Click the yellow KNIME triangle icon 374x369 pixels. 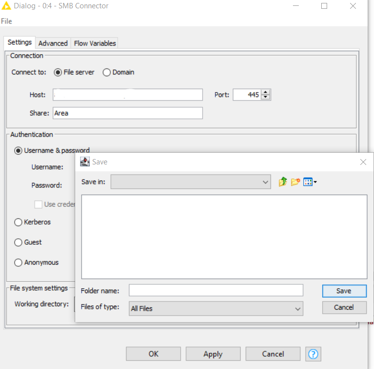point(6,6)
